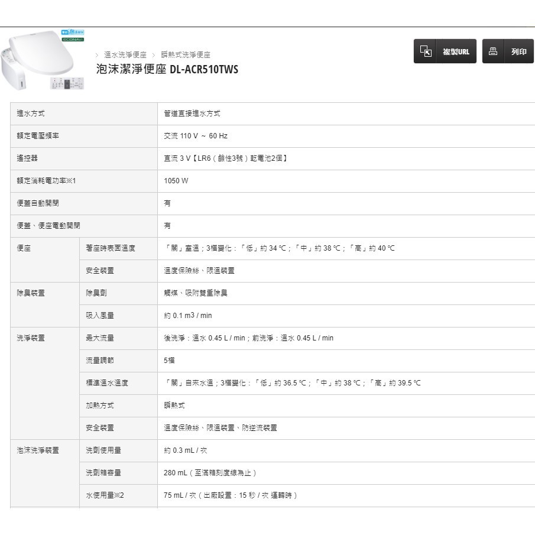The width and height of the screenshot is (535, 535).
Task: Select the 便蓋自動開閉 row label
Action: click(38, 203)
